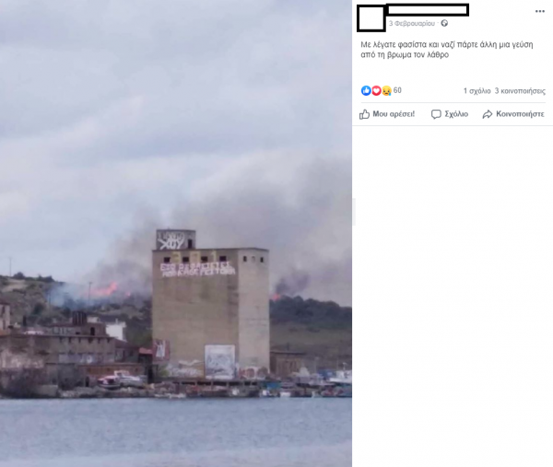Image resolution: width=553 pixels, height=467 pixels.
Task: Click the comment speech bubble icon
Action: pyautogui.click(x=436, y=114)
